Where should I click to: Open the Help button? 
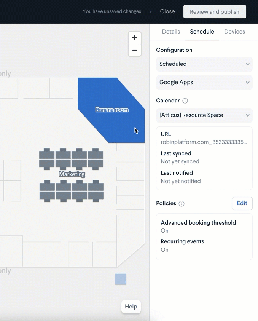pos(131,307)
